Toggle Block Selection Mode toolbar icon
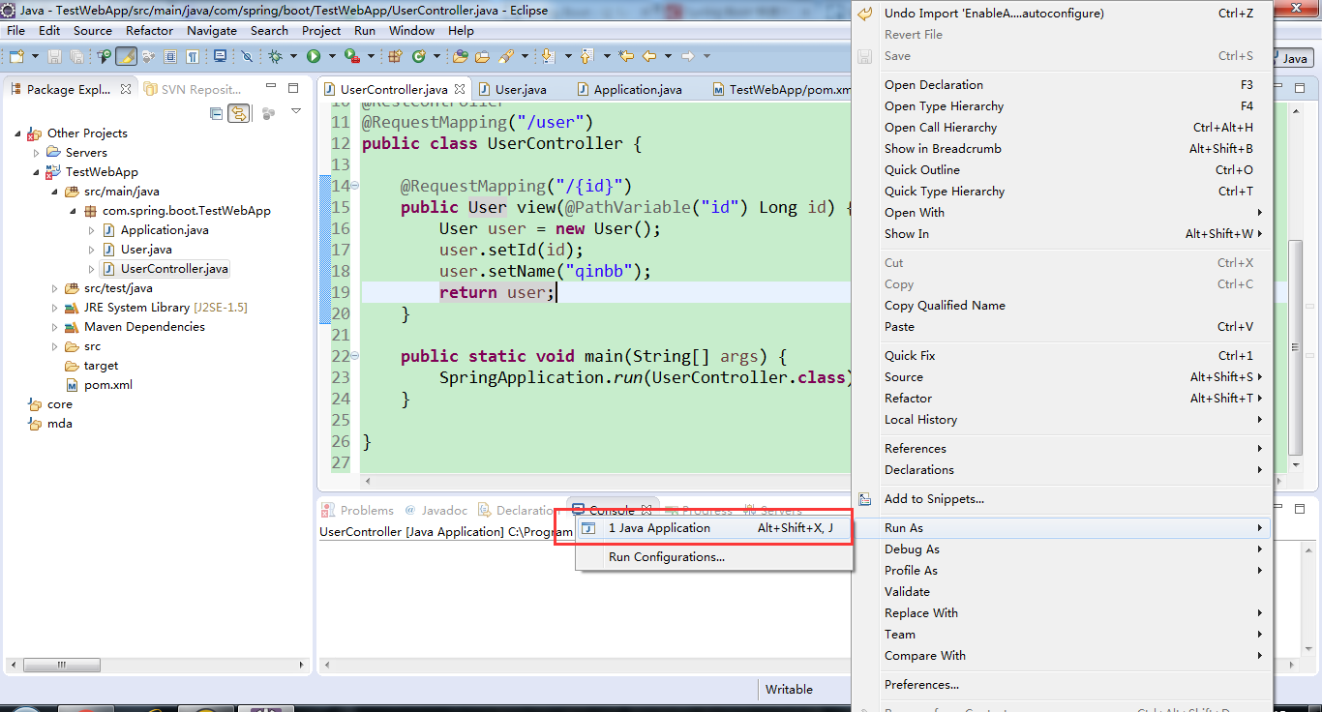The image size is (1322, 712). (170, 57)
